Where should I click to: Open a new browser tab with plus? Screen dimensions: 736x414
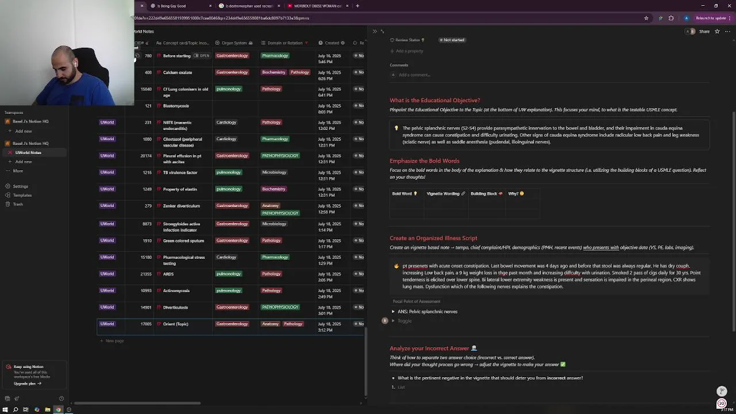357,6
